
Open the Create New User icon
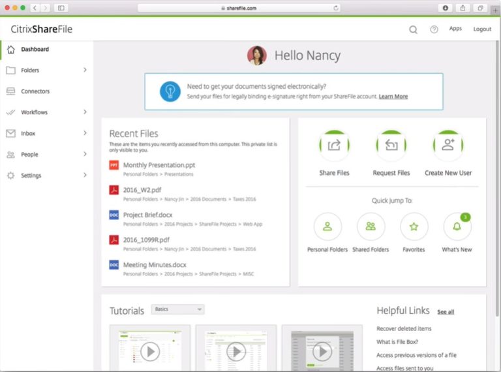tap(448, 146)
